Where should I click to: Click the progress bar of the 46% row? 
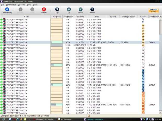coord(56,105)
